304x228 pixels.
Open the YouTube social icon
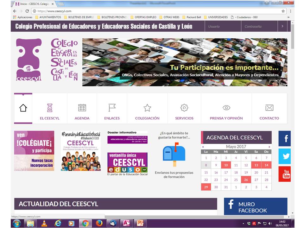coord(285,174)
